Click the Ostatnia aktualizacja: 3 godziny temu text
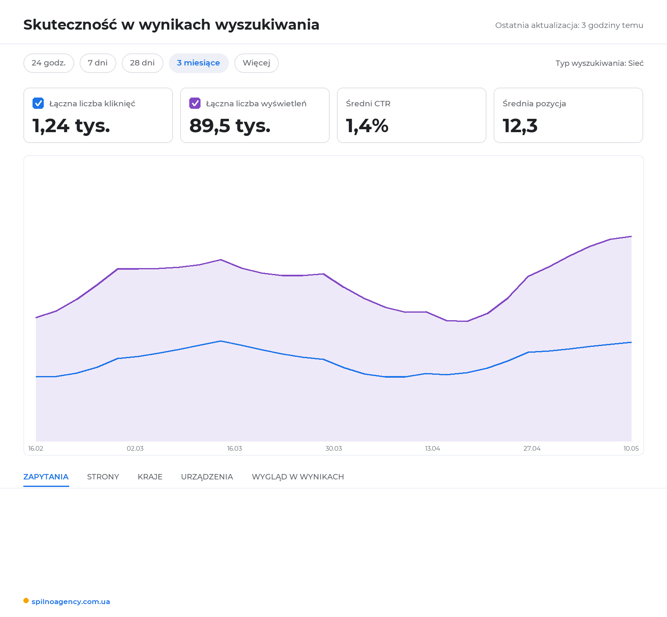667x617 pixels. [569, 25]
